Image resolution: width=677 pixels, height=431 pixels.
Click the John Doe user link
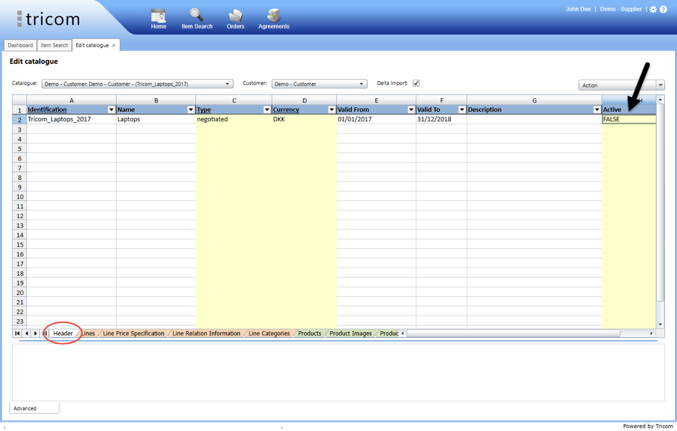coord(578,9)
